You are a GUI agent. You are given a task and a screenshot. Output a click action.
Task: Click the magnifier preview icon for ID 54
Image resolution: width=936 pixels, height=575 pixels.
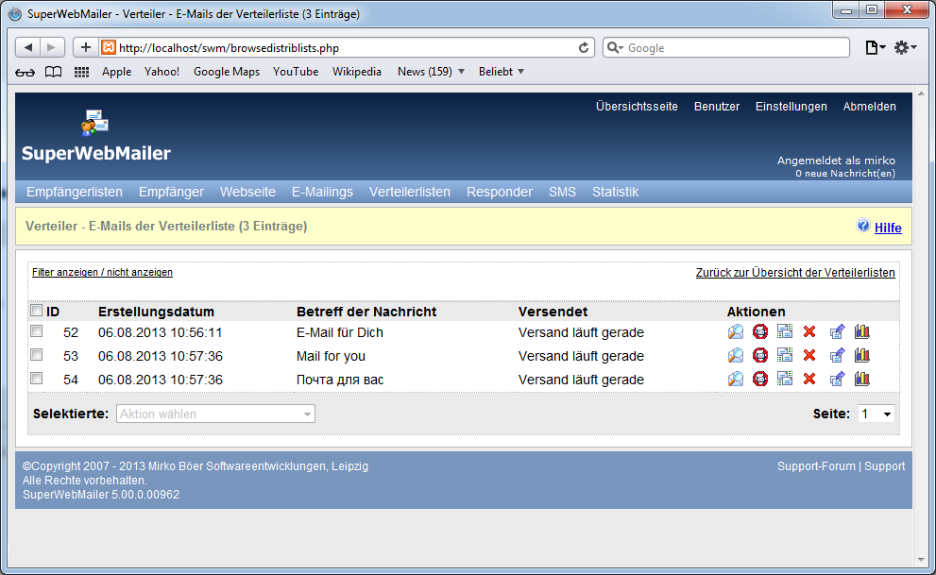736,379
